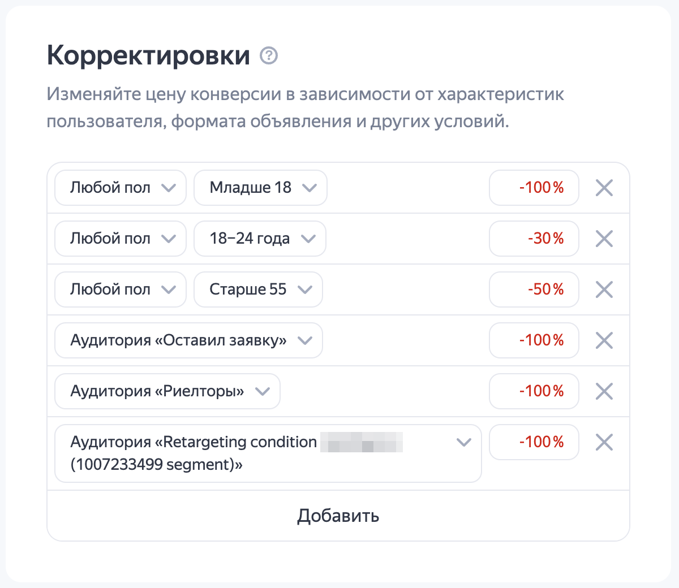Viewport: 679px width, 588px height.
Task: Open gender dropdown in 18–24 года row
Action: [120, 239]
